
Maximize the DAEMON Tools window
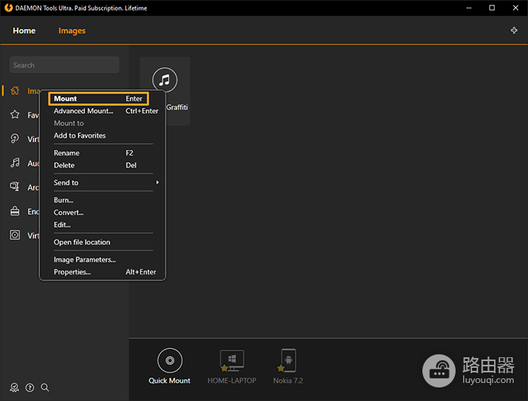[x=492, y=8]
